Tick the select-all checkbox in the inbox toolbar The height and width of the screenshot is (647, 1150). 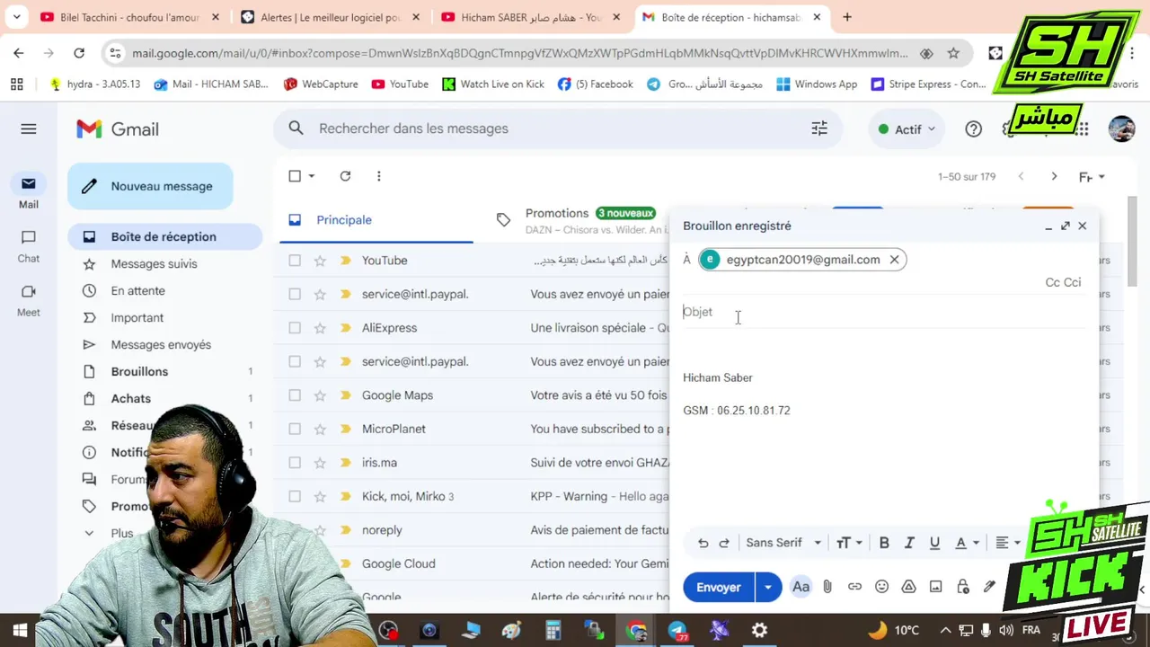click(x=295, y=176)
